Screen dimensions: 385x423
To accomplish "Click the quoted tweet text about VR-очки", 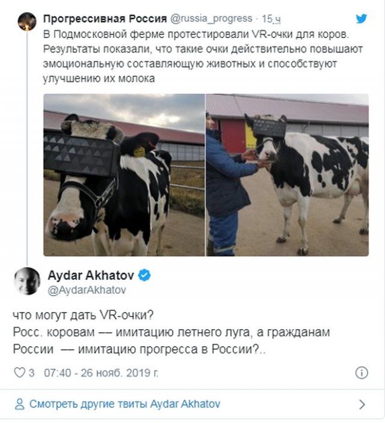I will (203, 56).
